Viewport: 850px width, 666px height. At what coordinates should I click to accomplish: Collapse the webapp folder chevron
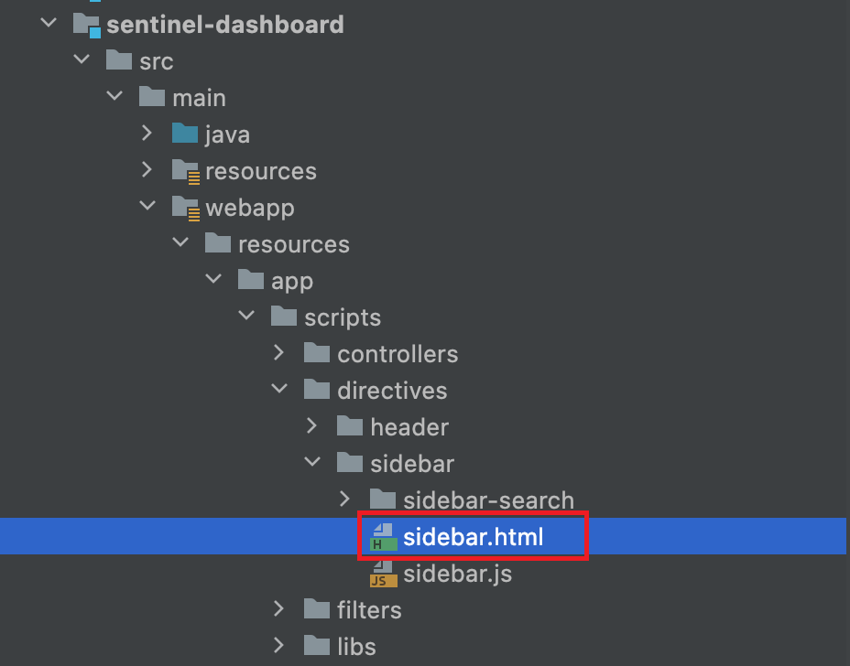(x=147, y=205)
